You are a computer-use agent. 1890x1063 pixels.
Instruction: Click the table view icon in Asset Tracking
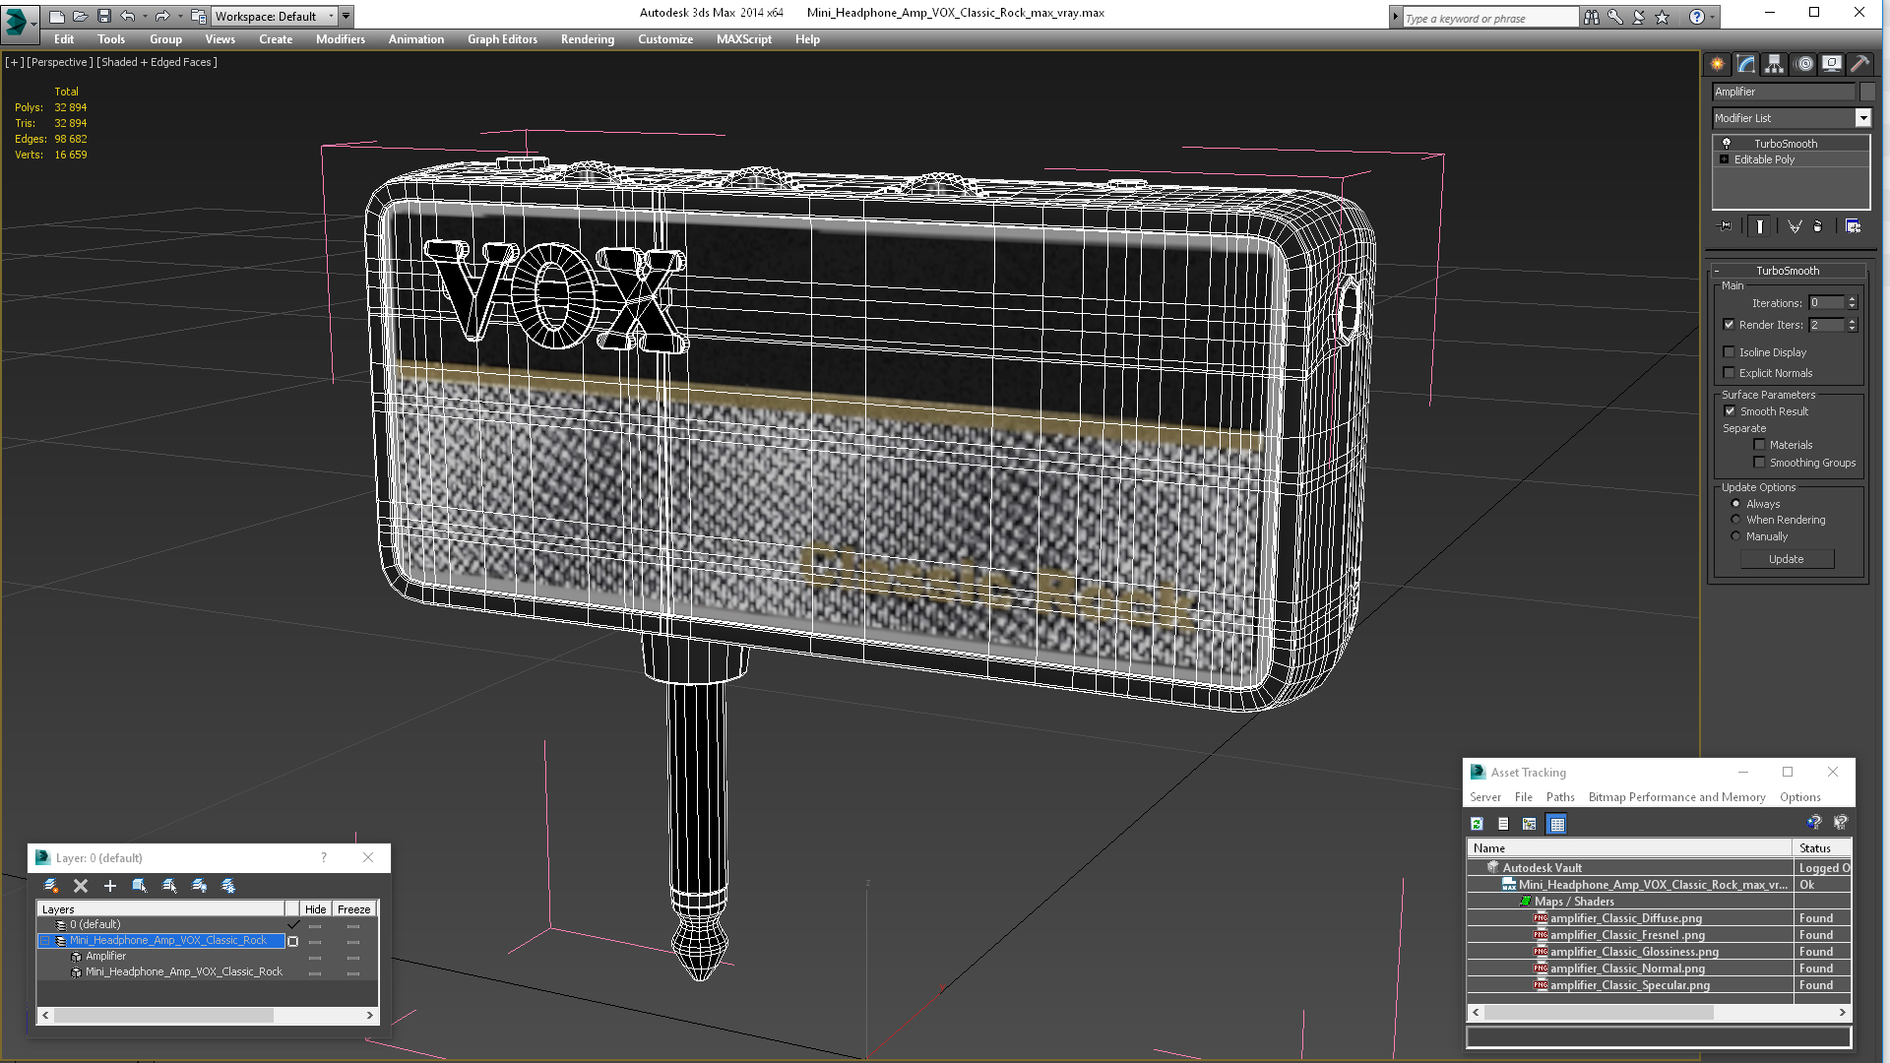coord(1556,824)
